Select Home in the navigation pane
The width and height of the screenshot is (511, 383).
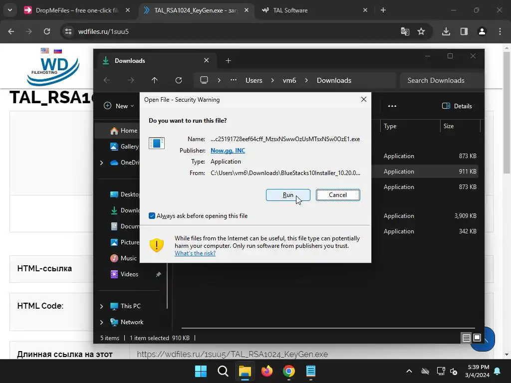[124, 131]
